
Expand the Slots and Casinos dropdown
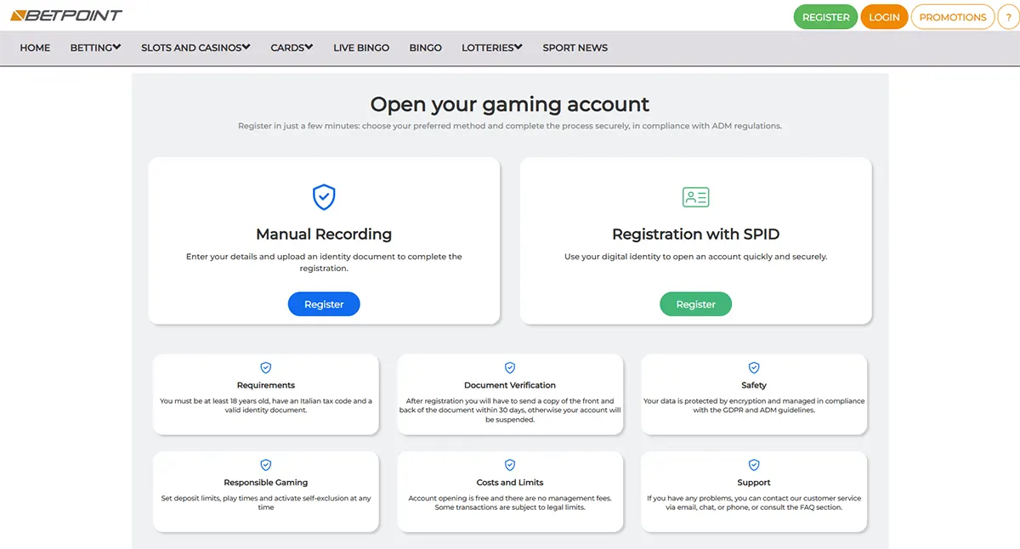(x=195, y=48)
